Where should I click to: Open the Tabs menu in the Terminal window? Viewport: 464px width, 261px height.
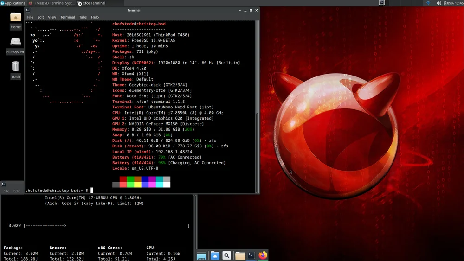(x=83, y=17)
